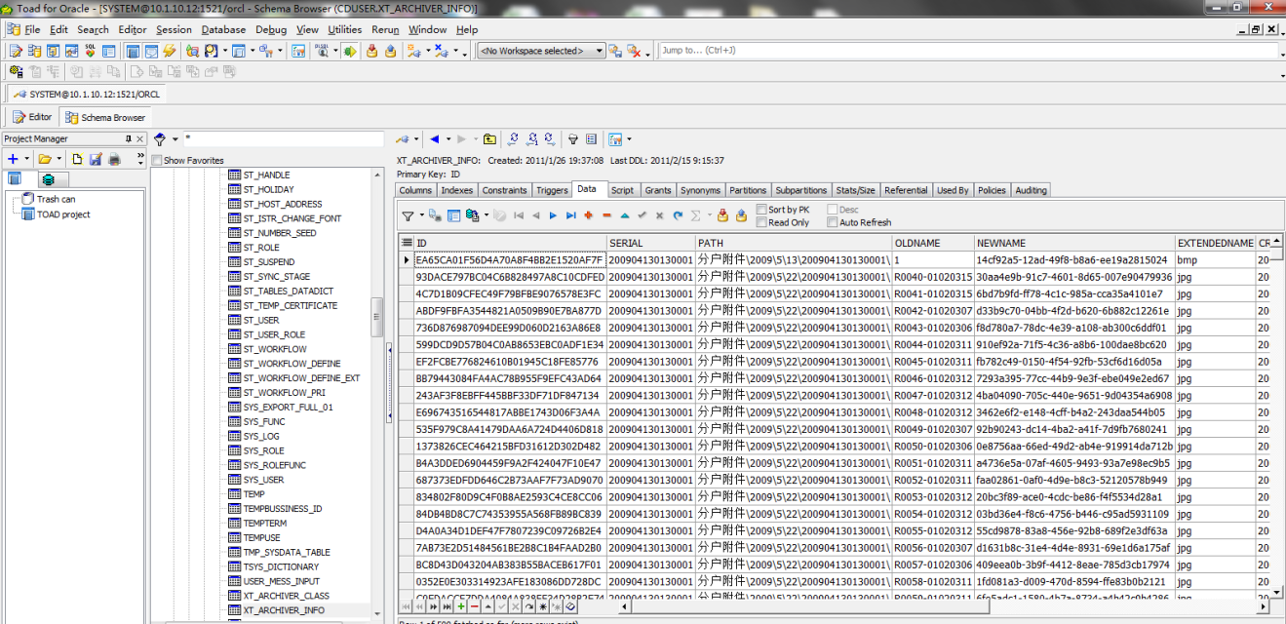Enable the Sort by PK checkbox
Screen dimensions: 1286x624
761,210
